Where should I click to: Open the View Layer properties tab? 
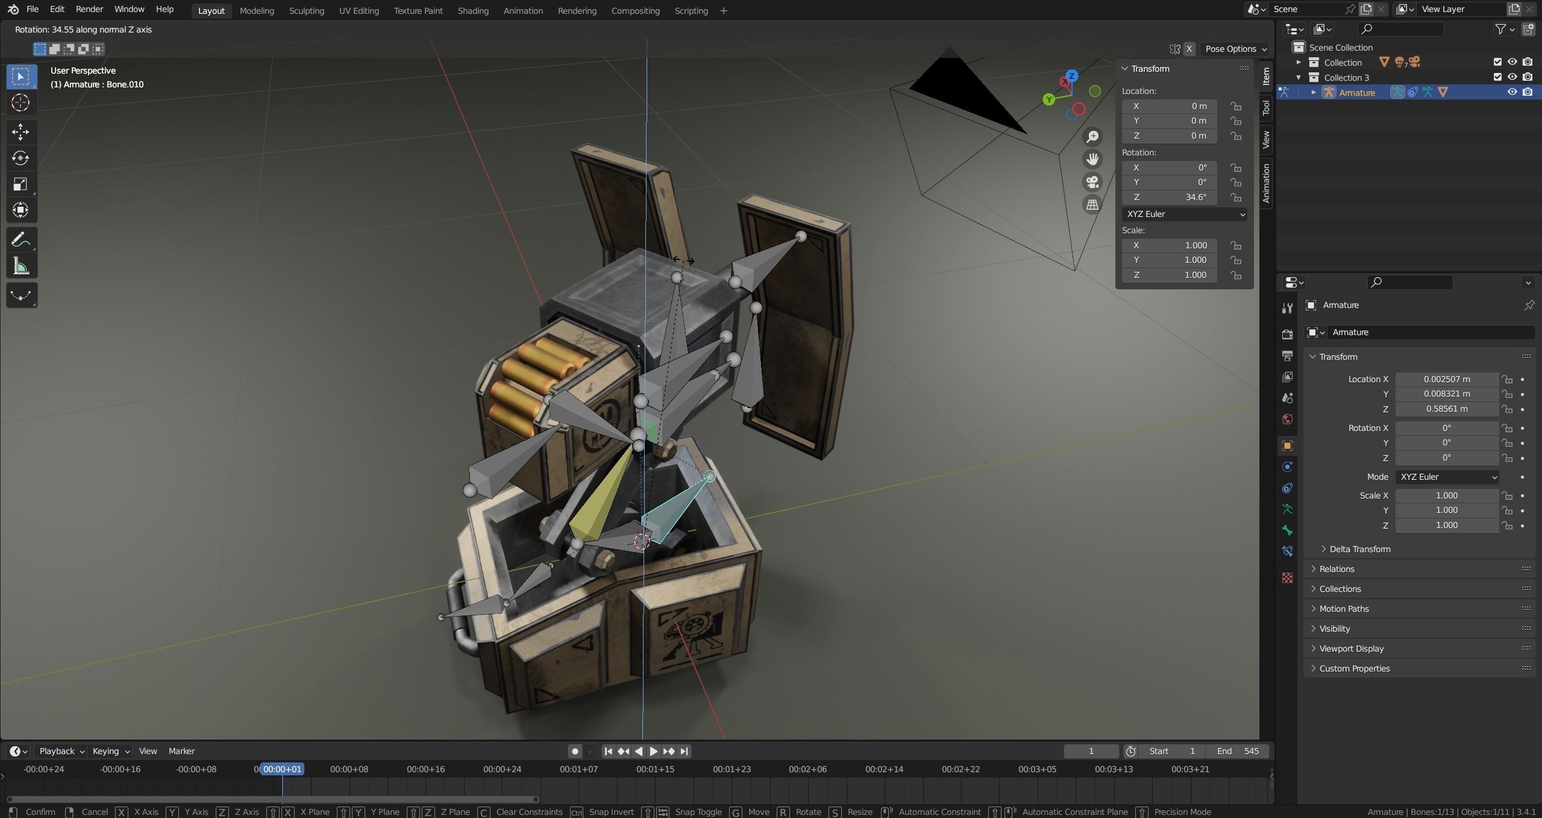coord(1287,377)
